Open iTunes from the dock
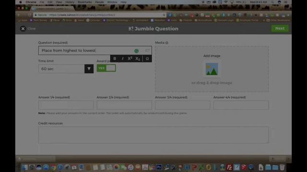The image size is (307, 172). tap(130, 167)
